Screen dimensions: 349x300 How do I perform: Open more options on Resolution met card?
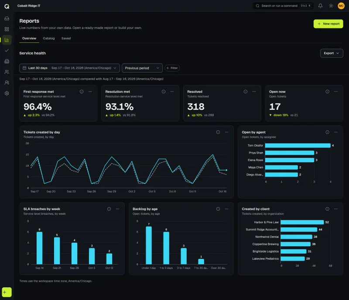click(172, 92)
